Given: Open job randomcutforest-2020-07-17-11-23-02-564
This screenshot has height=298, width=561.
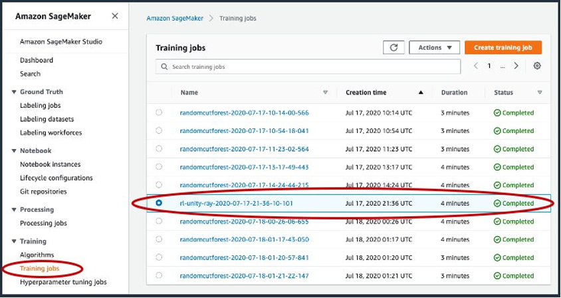Looking at the screenshot, I should (x=245, y=149).
